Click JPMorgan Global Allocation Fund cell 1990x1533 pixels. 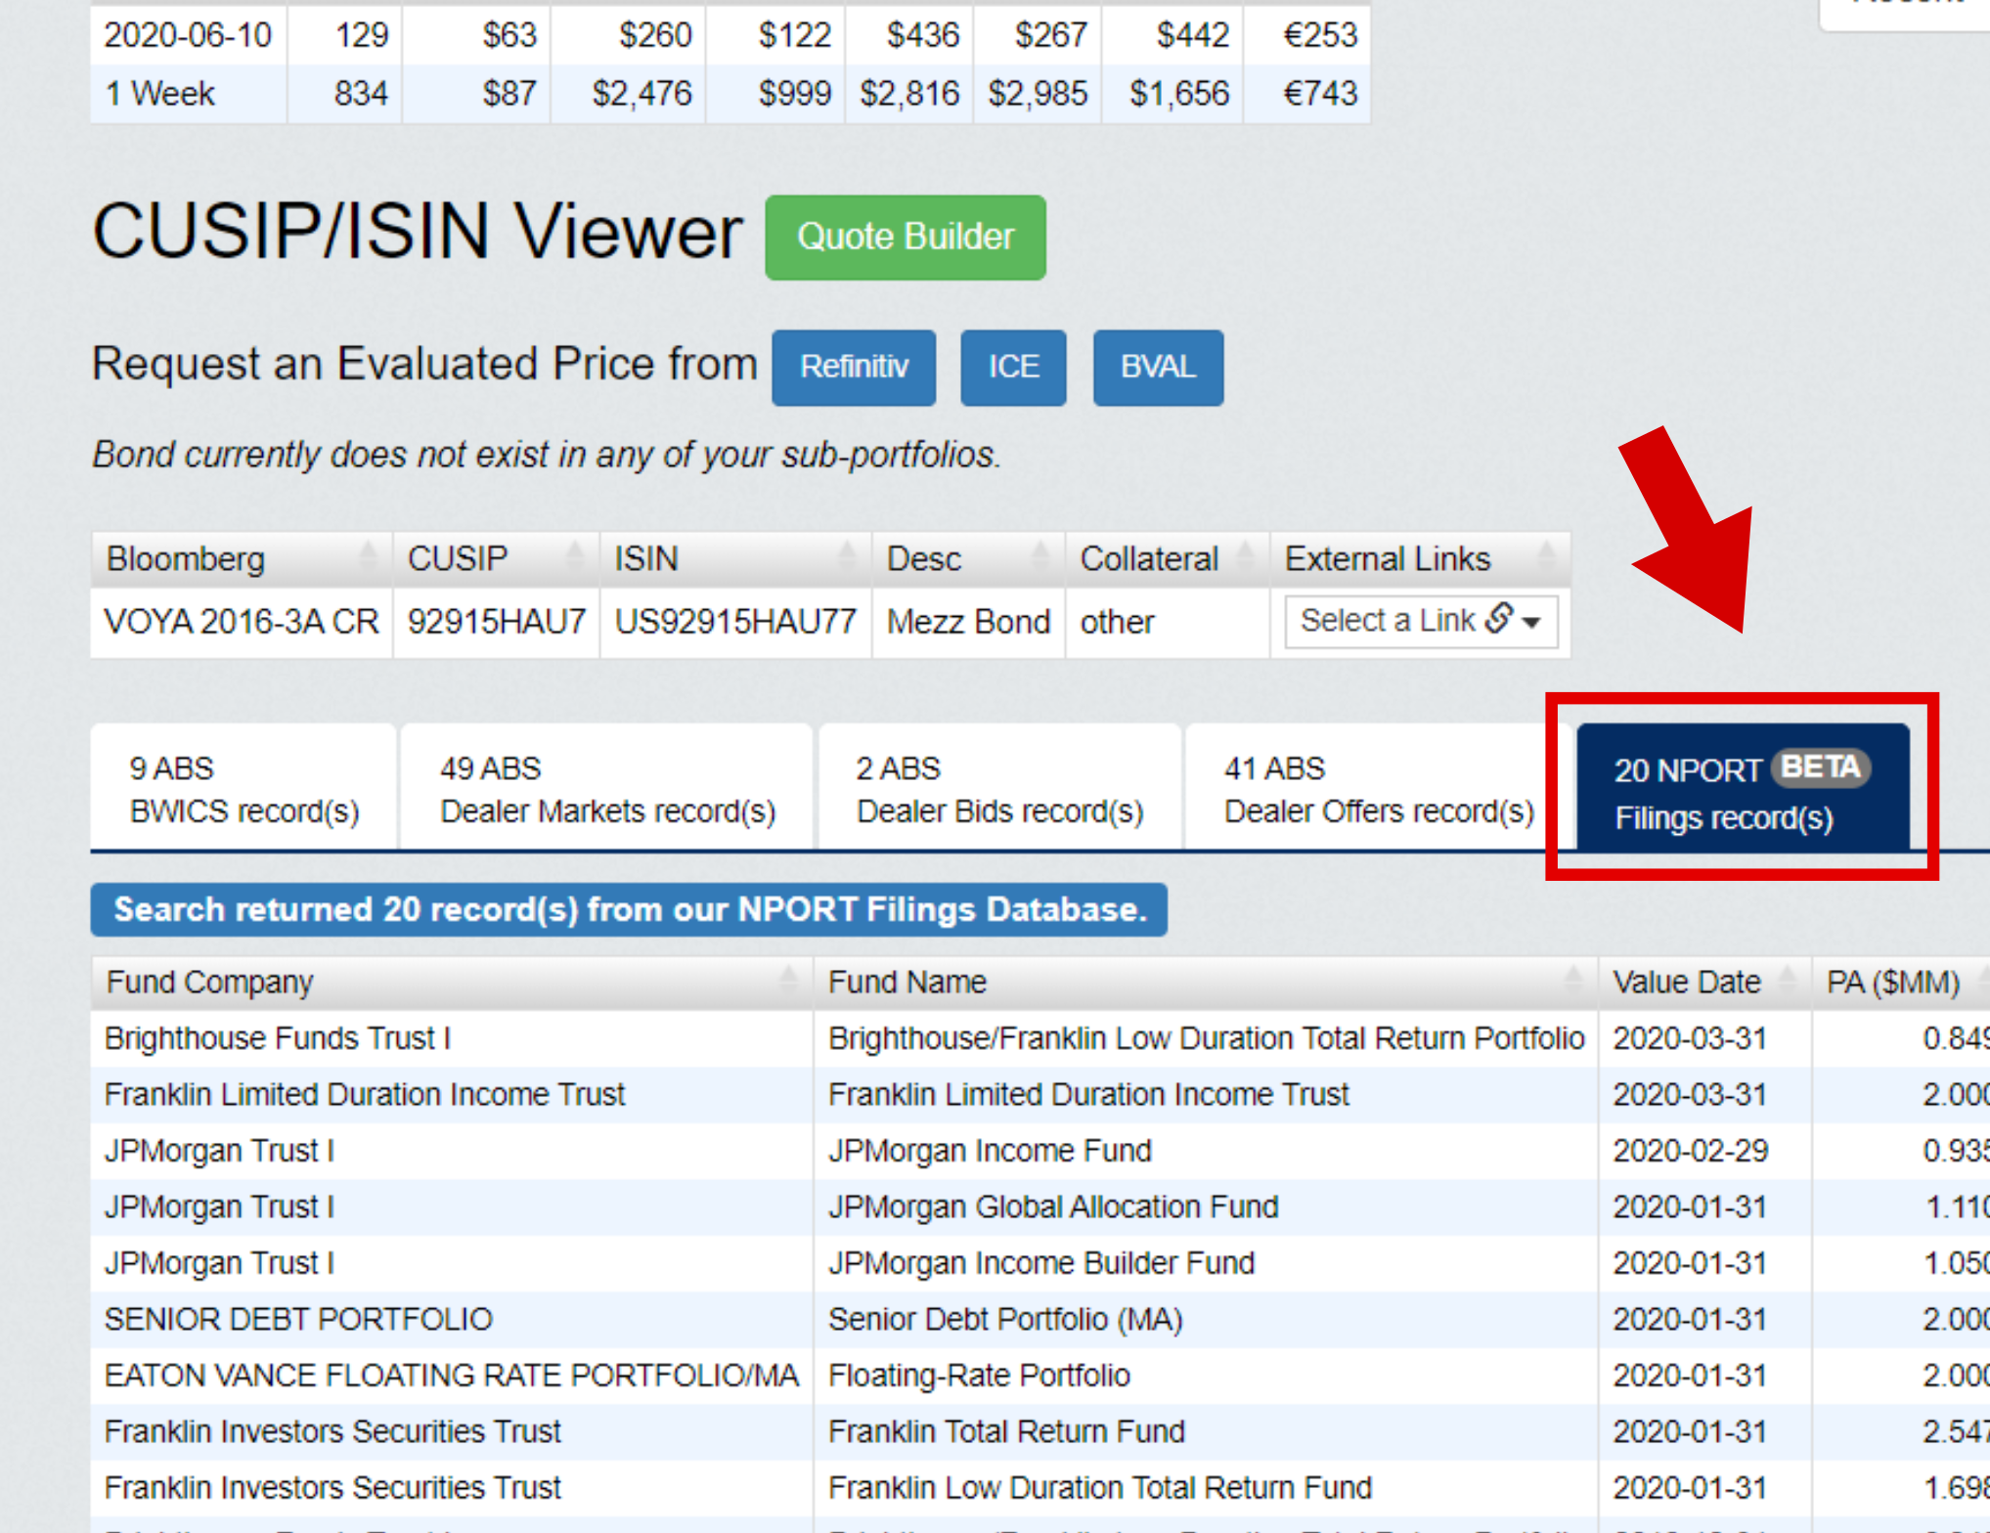pos(1206,1207)
